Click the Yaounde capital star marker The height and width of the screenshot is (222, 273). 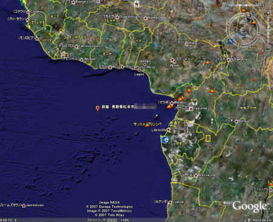pos(191,109)
